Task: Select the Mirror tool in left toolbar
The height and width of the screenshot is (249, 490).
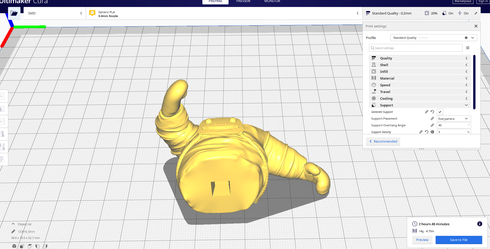Action: coord(3,134)
